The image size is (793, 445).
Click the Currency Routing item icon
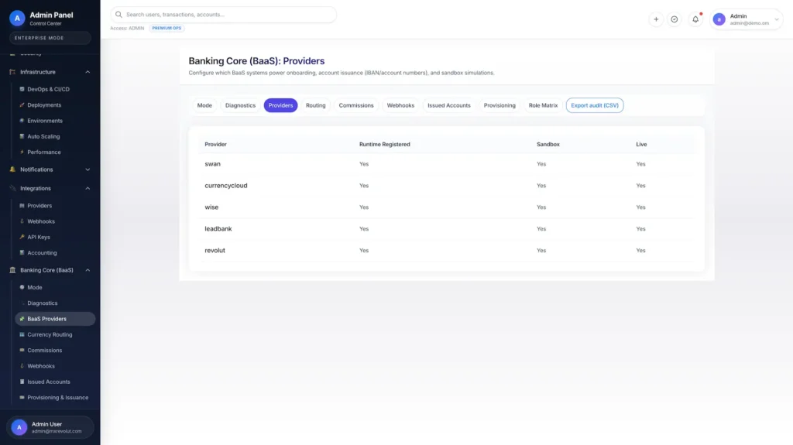[22, 334]
